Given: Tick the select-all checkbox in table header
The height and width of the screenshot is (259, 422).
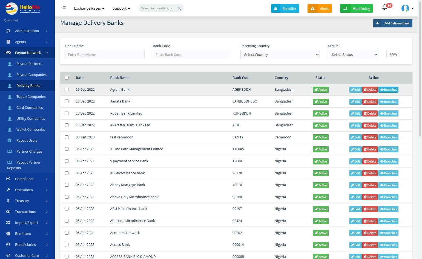Looking at the screenshot, I should (x=67, y=78).
